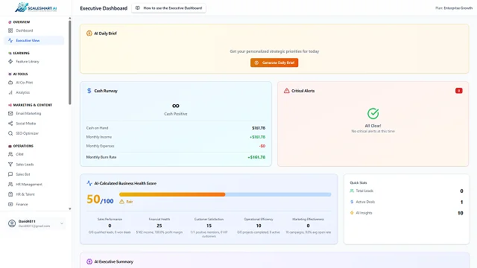Open Sales Leads page
Image resolution: width=477 pixels, height=268 pixels.
(x=34, y=165)
